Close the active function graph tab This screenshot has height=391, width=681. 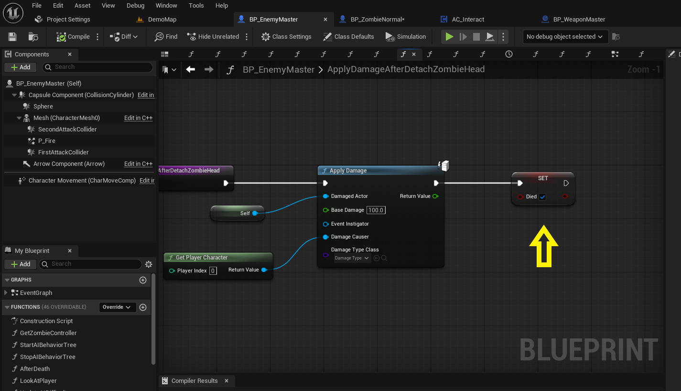click(414, 54)
